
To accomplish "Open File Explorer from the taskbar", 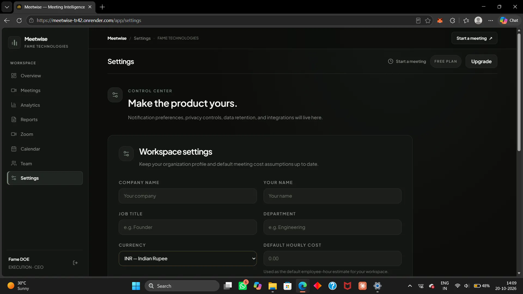I will pos(272,286).
